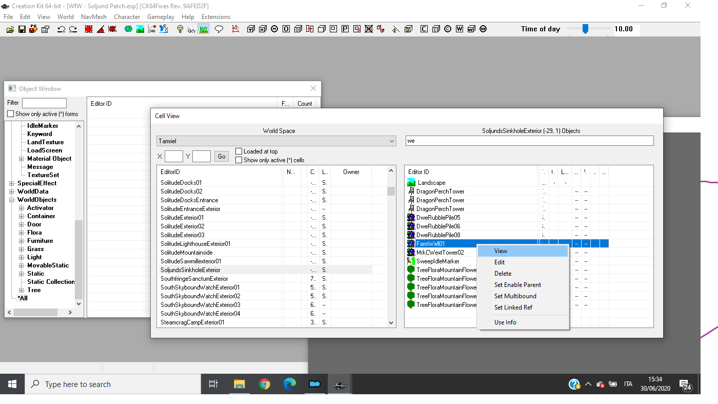Open the NavMesh menu
Viewport: 718px width, 404px height.
click(x=94, y=17)
